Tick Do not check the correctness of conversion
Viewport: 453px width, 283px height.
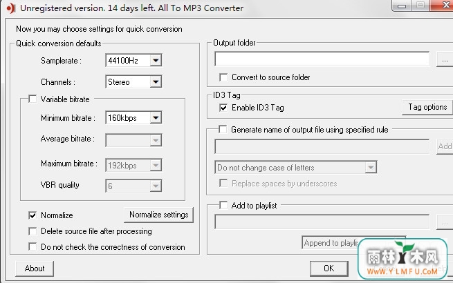[33, 246]
